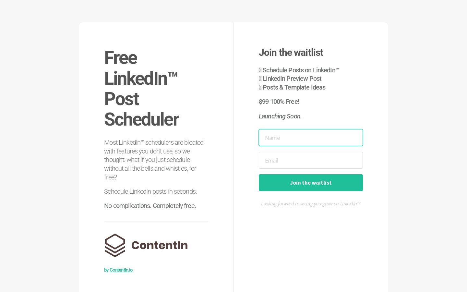Click the 'No complications. Completely free.' line

[x=150, y=206]
